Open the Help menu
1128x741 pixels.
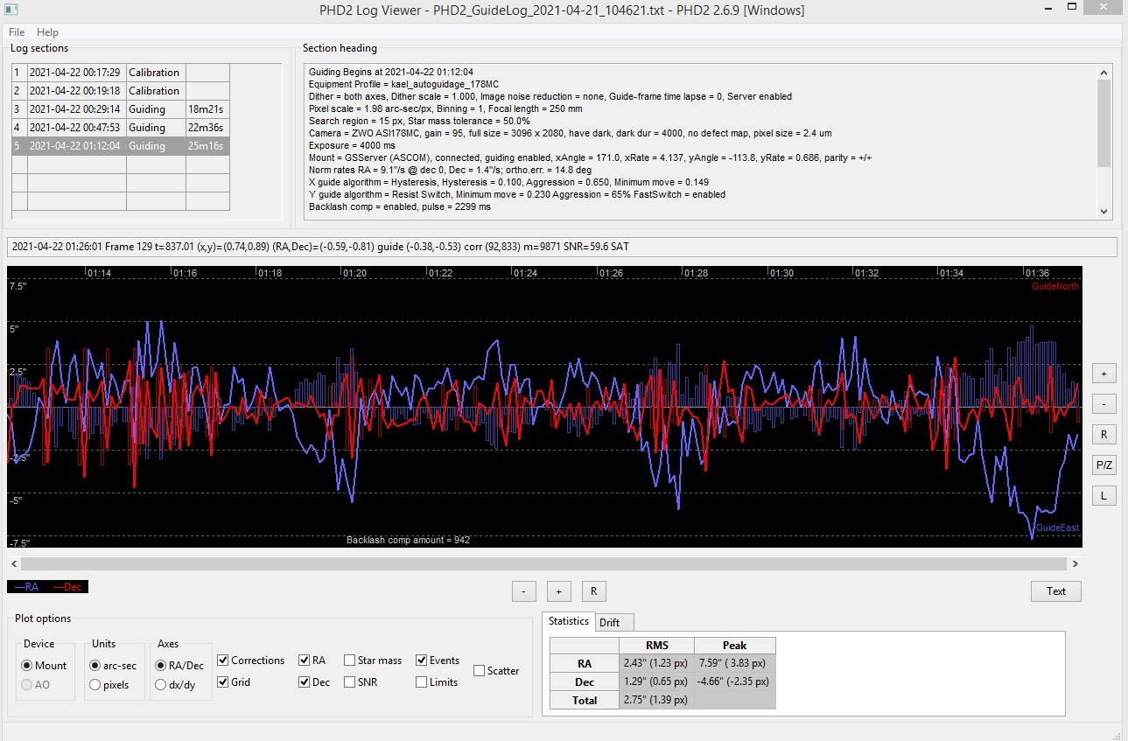[47, 32]
